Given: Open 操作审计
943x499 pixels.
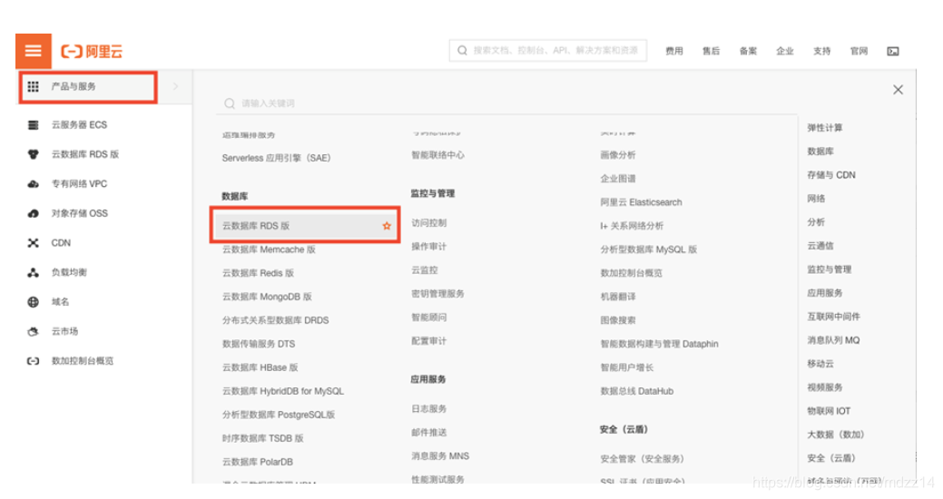Looking at the screenshot, I should coord(428,247).
